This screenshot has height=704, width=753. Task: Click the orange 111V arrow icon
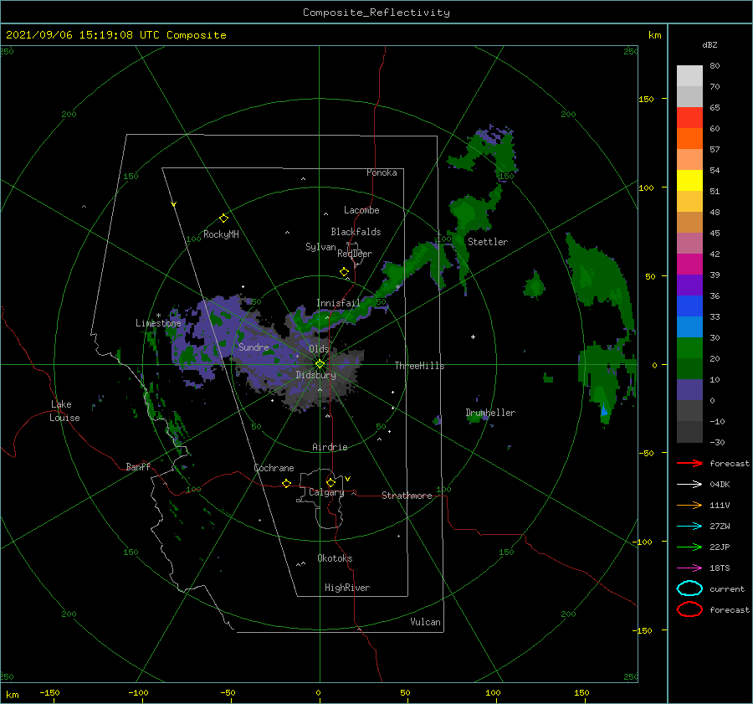pos(689,505)
